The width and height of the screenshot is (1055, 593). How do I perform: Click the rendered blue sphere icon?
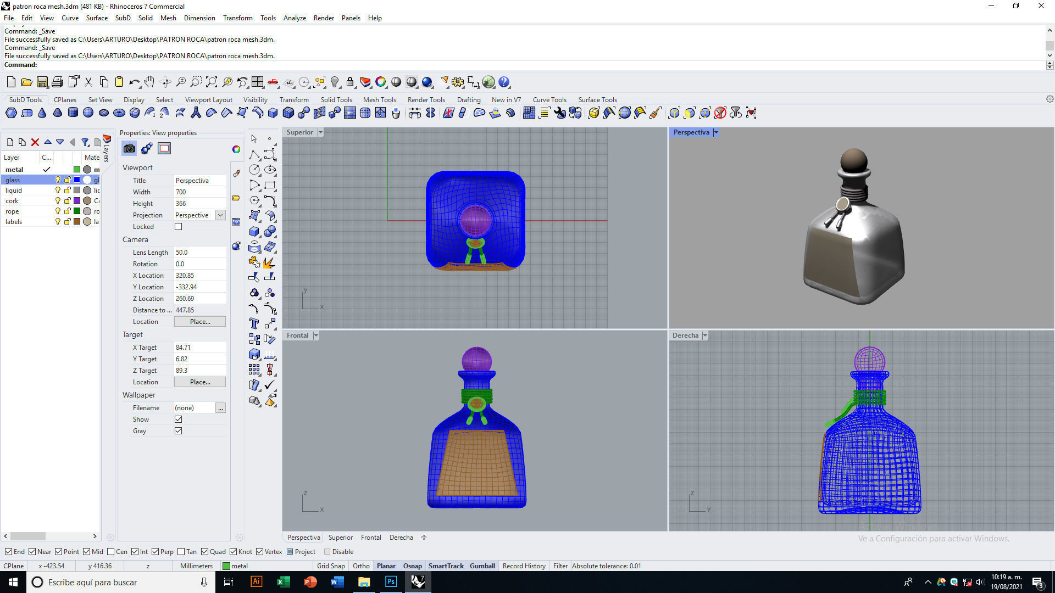click(x=427, y=82)
